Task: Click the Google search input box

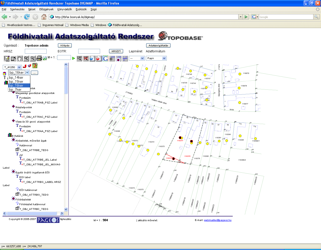Action: pos(286,17)
